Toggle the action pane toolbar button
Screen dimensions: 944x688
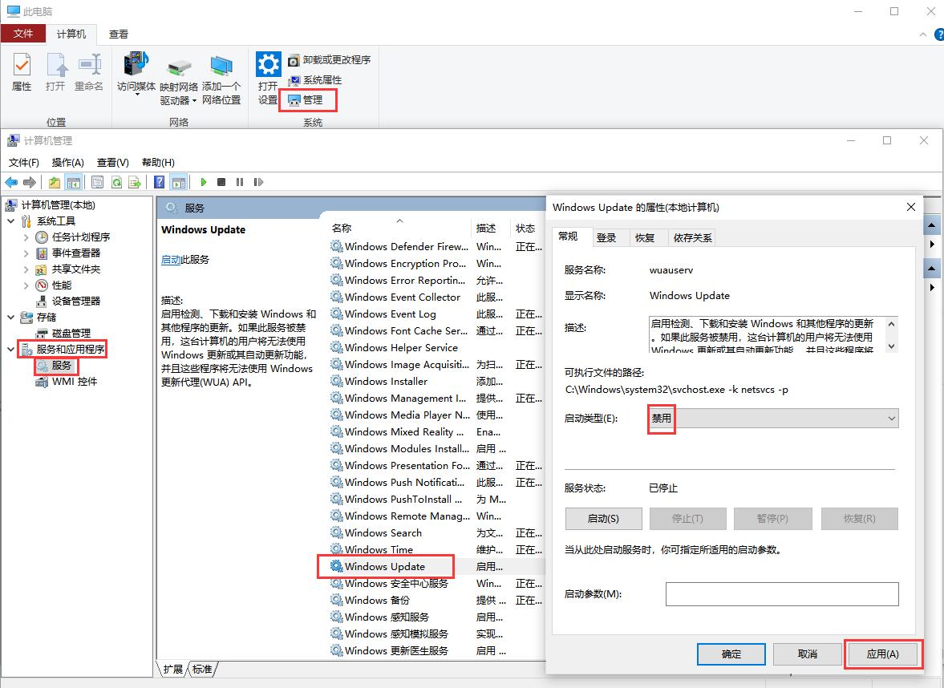pyautogui.click(x=177, y=182)
